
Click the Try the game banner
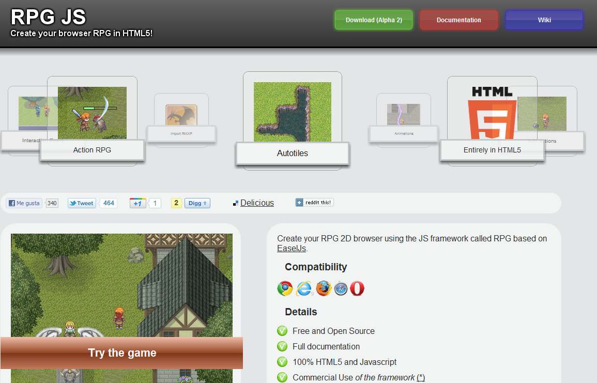(x=121, y=353)
